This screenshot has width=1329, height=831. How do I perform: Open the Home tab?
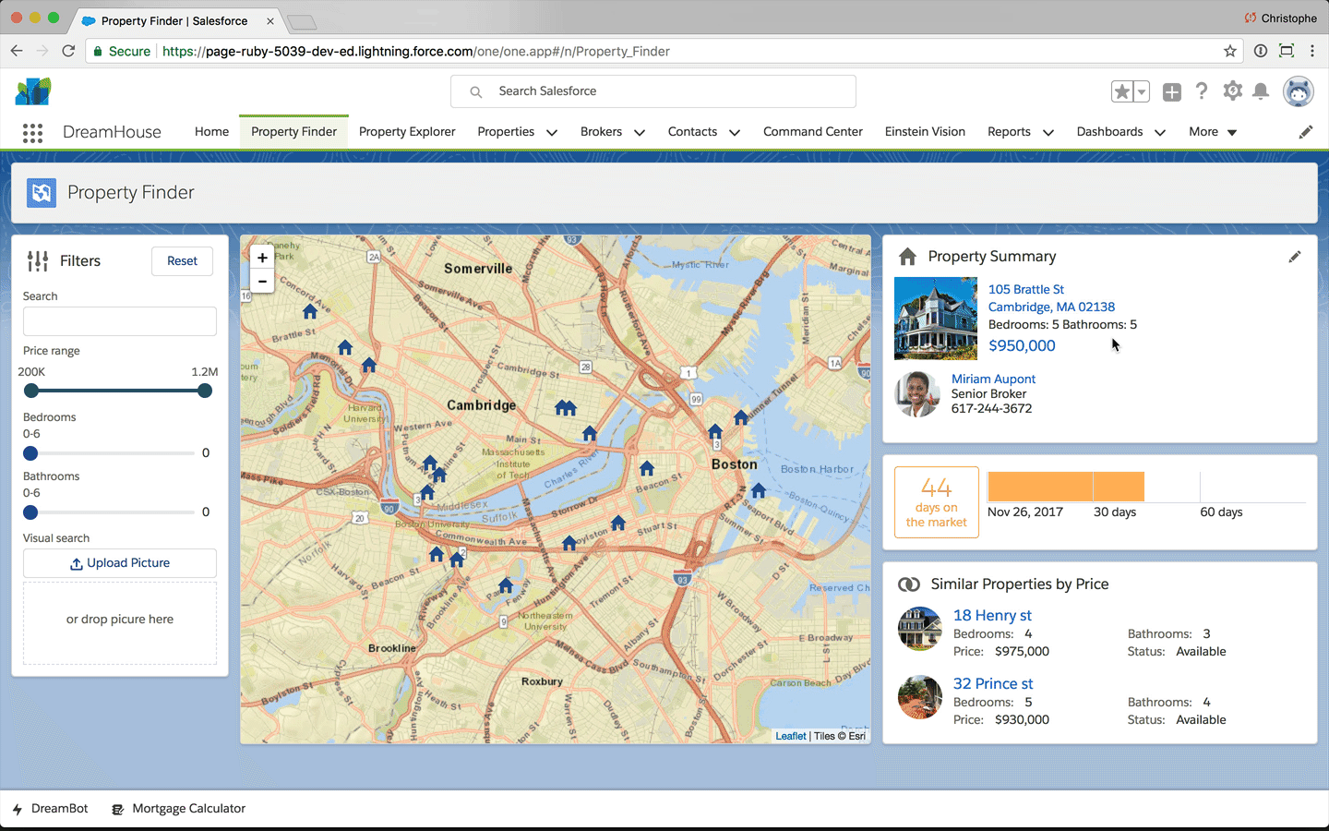click(x=211, y=132)
